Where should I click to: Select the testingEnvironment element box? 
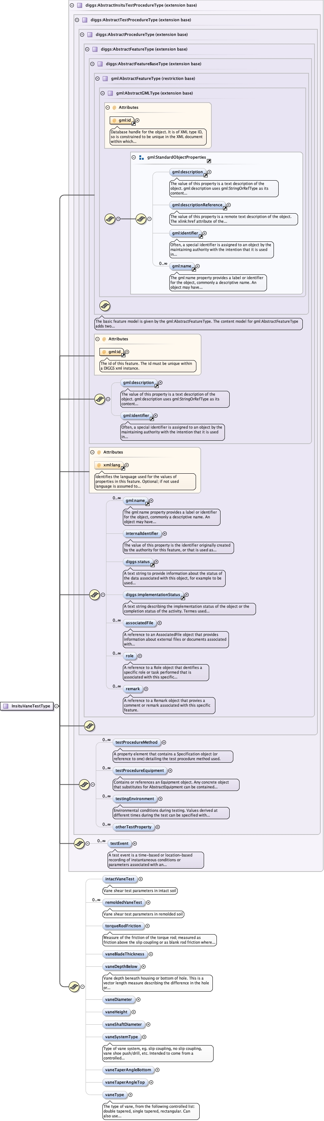135,799
